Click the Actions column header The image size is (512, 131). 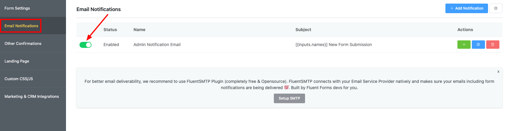[x=465, y=30]
